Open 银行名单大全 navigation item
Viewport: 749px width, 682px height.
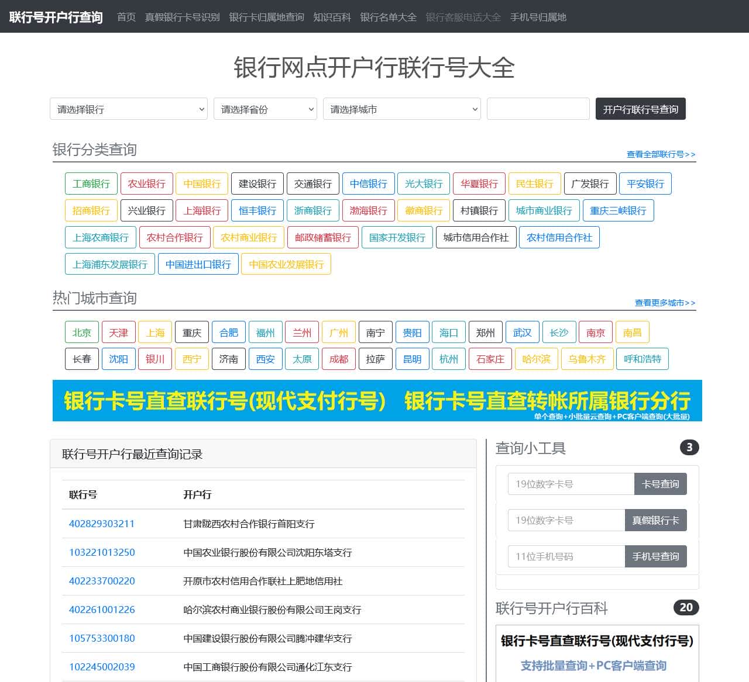point(389,17)
